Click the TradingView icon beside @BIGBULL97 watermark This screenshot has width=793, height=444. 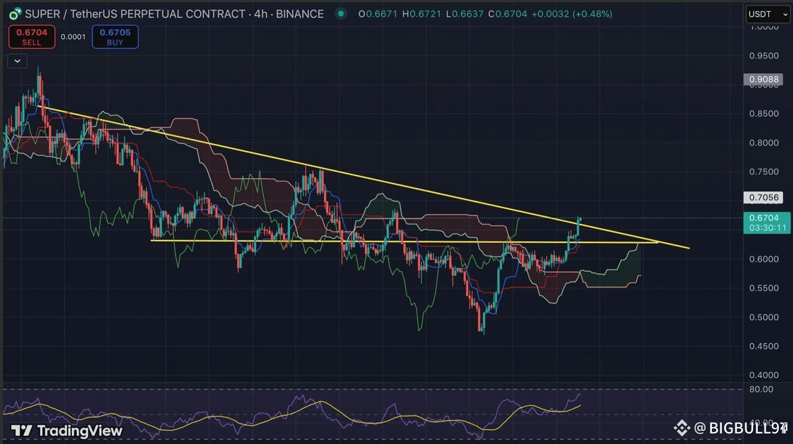tap(681, 427)
